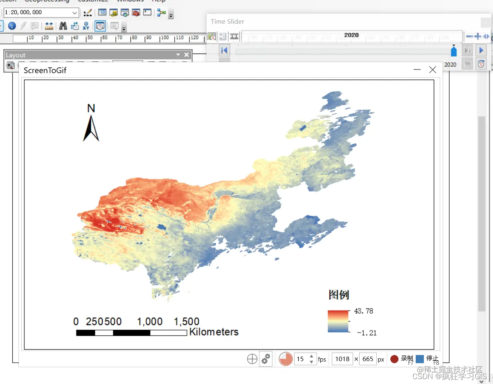Toggle live mode clock button
This screenshot has height=384, width=493.
(x=481, y=64)
